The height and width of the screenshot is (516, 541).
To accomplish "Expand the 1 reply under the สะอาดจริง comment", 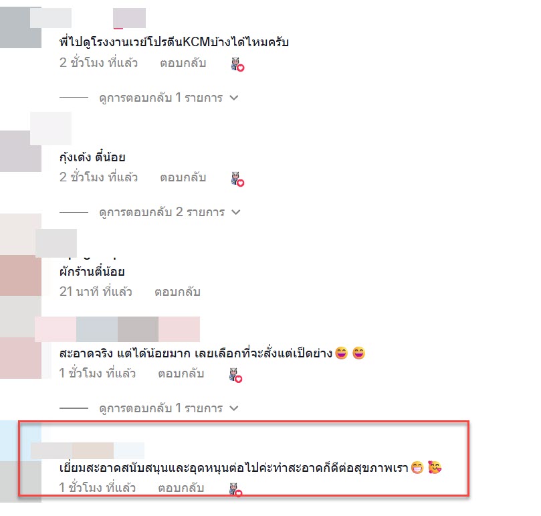I will pyautogui.click(x=169, y=408).
